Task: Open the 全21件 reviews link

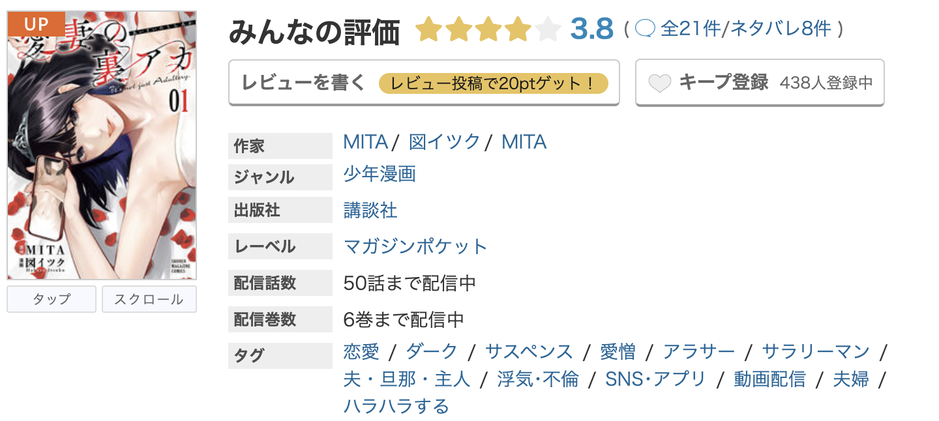Action: [690, 29]
